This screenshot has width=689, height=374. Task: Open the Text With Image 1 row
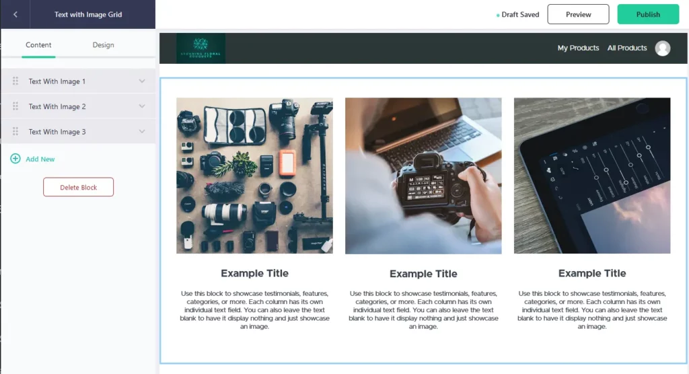[x=78, y=81]
